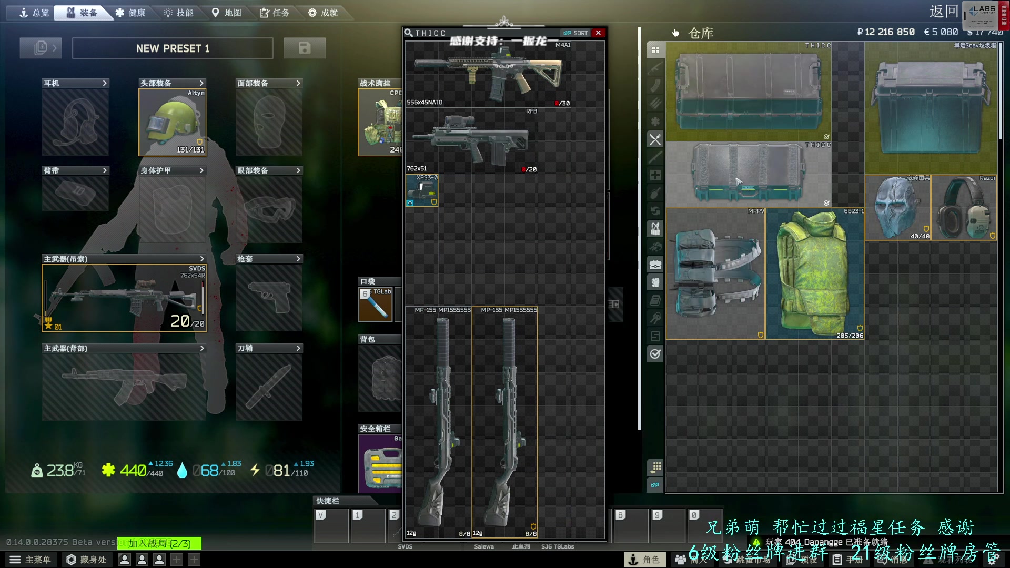Image resolution: width=1010 pixels, height=568 pixels.
Task: Filter stash by body armor vest icon
Action: tap(655, 282)
